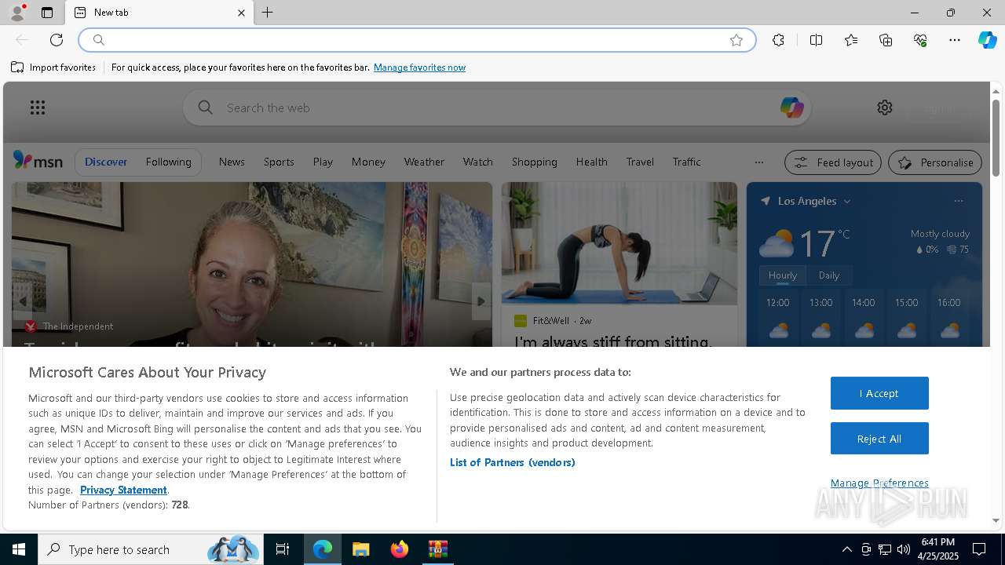Enable split screen view
This screenshot has height=565, width=1005.
pos(816,40)
